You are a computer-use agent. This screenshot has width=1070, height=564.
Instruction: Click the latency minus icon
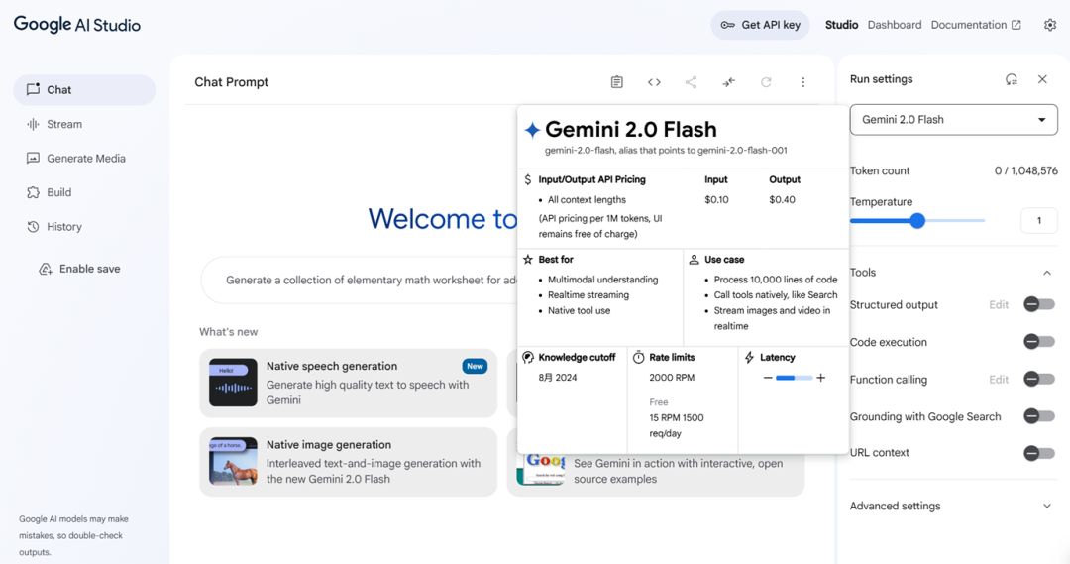coord(768,378)
